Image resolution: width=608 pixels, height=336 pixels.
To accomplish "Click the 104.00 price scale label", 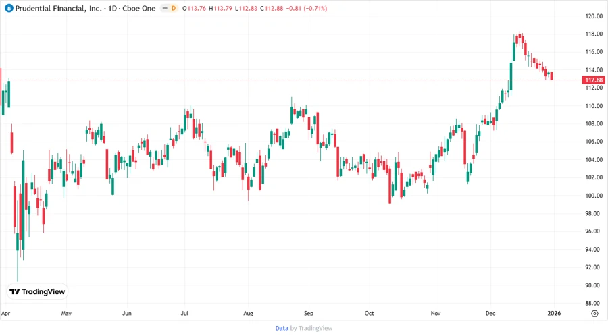I will [594, 159].
